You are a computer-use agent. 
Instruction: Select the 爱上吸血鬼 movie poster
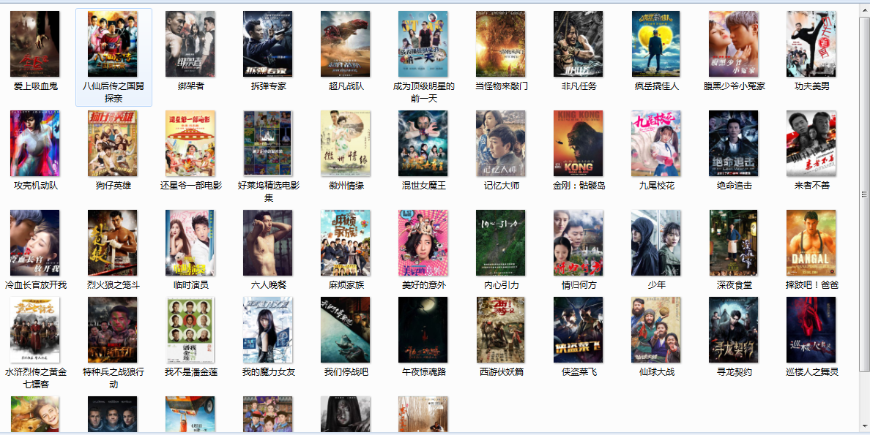click(x=35, y=44)
